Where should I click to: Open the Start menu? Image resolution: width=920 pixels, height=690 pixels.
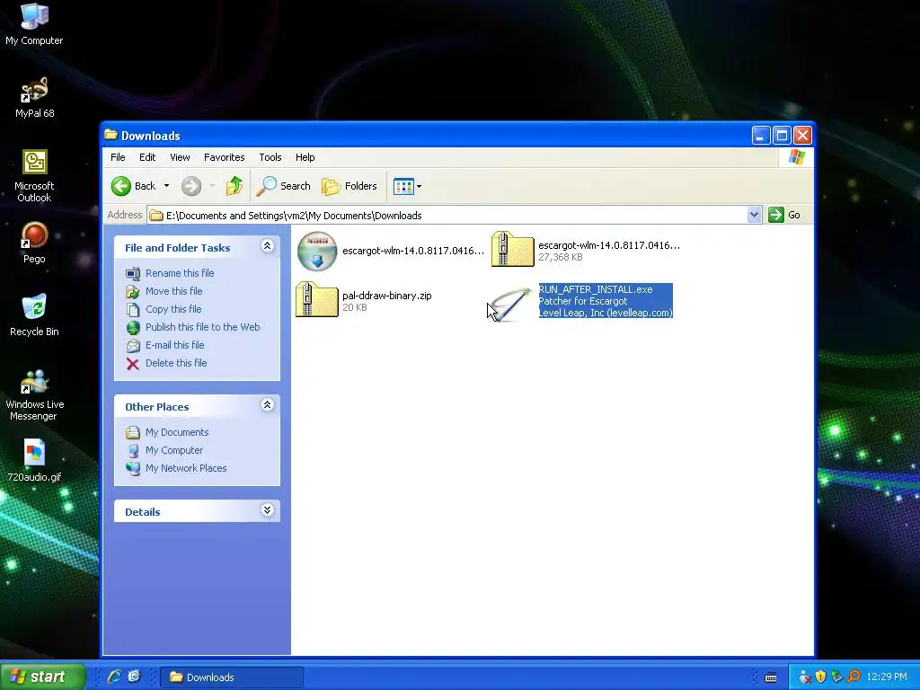pos(42,677)
